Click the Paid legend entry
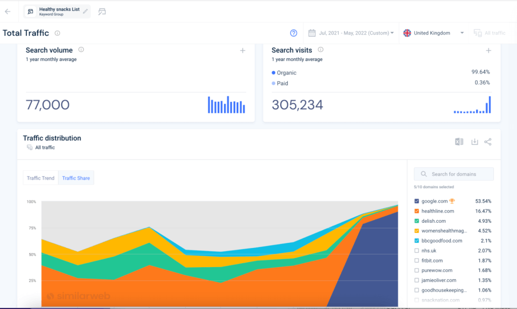The image size is (517, 309). tap(280, 83)
